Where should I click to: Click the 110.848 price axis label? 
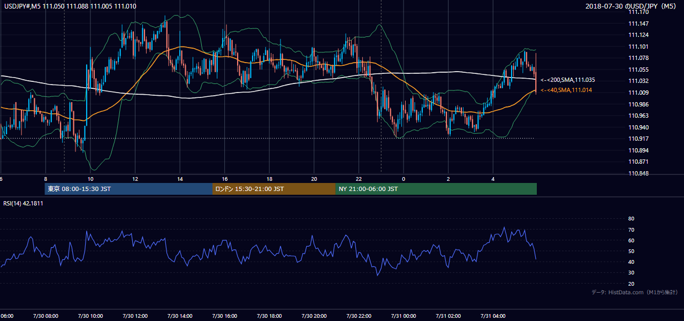[639, 173]
